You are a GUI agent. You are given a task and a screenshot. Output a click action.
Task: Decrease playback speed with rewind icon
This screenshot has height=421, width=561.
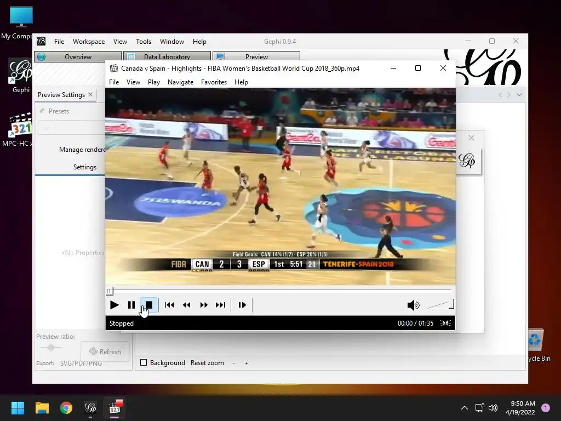click(x=186, y=305)
